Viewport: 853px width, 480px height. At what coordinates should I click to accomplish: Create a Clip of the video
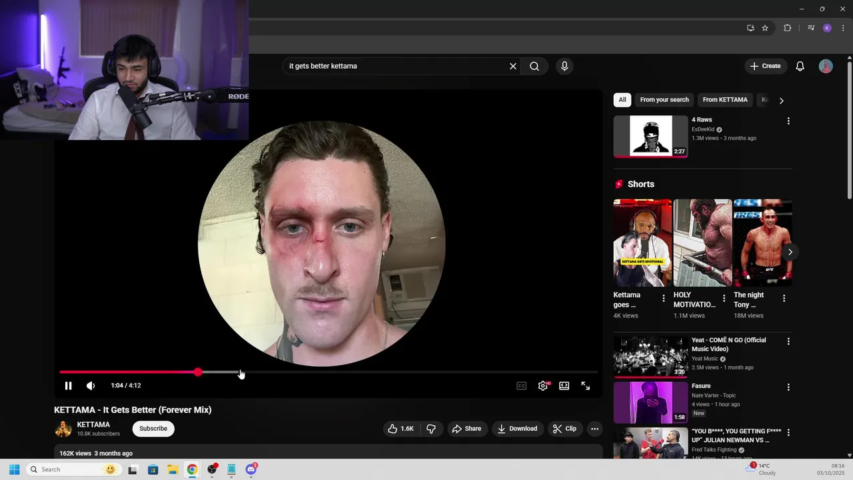(564, 429)
